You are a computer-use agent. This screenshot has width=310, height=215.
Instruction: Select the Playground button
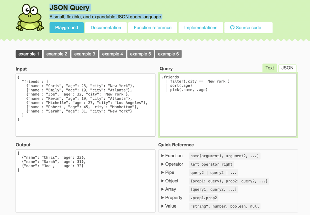[67, 27]
